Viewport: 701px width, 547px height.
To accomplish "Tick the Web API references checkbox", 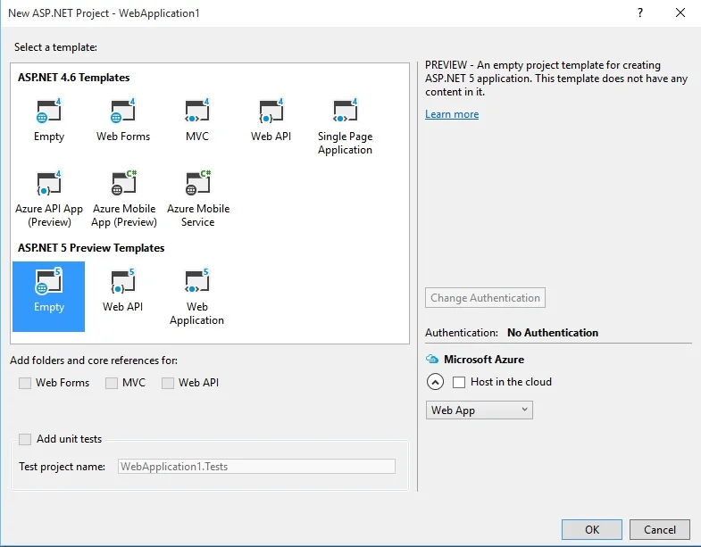I will (168, 383).
